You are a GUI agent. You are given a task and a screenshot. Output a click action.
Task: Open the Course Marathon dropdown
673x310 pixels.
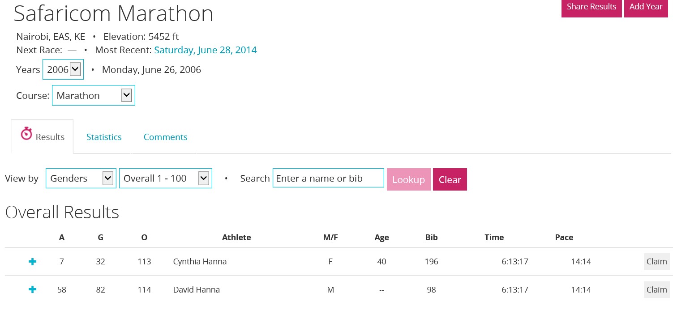coord(94,95)
